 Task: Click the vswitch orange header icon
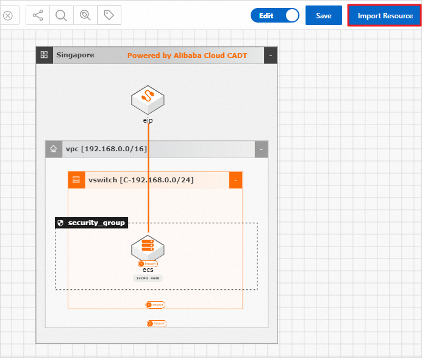pyautogui.click(x=76, y=180)
